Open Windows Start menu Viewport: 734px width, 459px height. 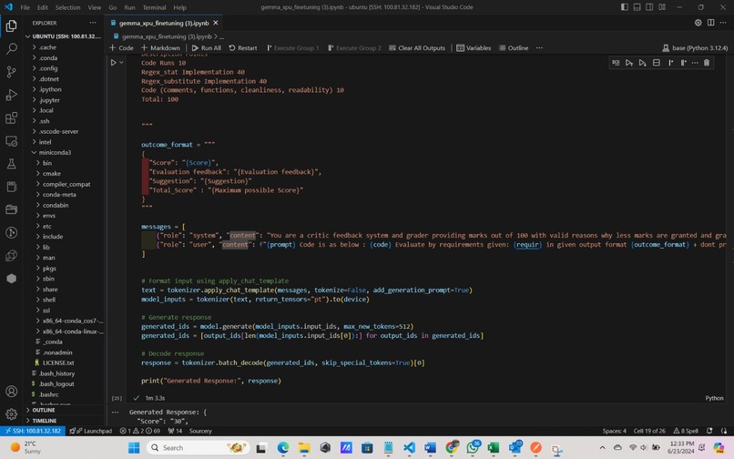pyautogui.click(x=134, y=448)
